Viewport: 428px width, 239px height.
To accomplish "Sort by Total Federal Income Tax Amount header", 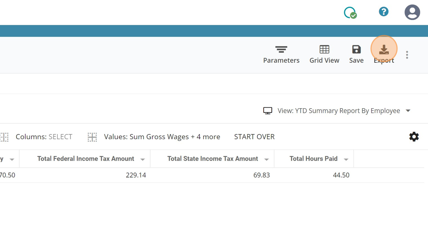I will tap(86, 159).
